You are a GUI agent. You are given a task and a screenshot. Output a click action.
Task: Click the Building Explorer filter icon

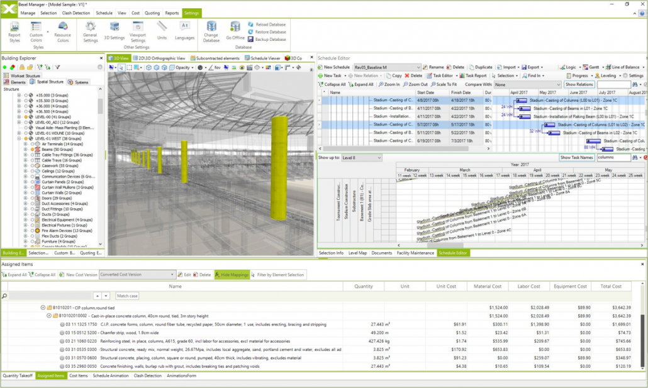pos(57,67)
